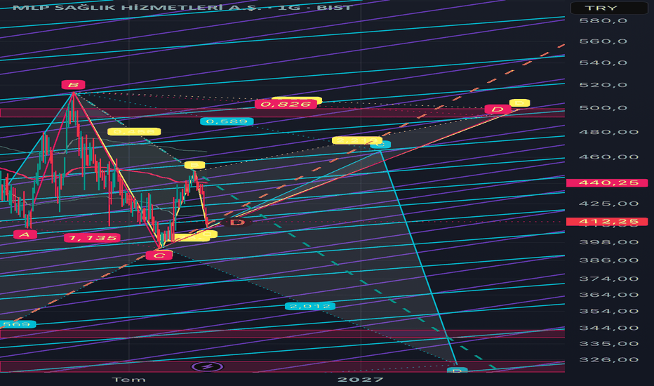Click the cyan 569 label at left edge
Image resolution: width=654 pixels, height=386 pixels.
click(18, 324)
